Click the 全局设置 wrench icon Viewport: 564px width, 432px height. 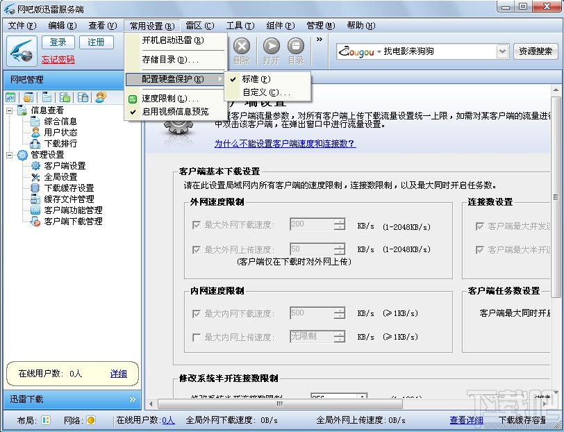tap(35, 176)
